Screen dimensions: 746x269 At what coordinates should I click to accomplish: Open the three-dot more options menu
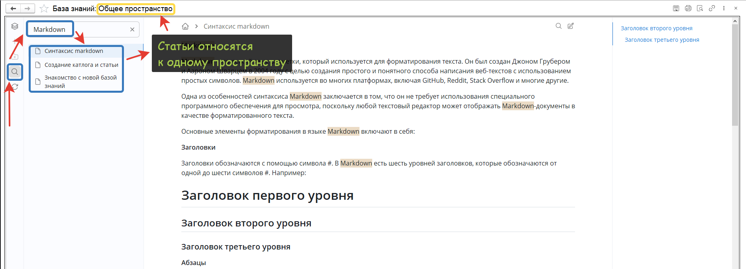(x=724, y=8)
